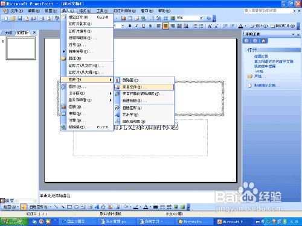Open the Fill Color dropdown arrow on drawing toolbar

[130, 207]
